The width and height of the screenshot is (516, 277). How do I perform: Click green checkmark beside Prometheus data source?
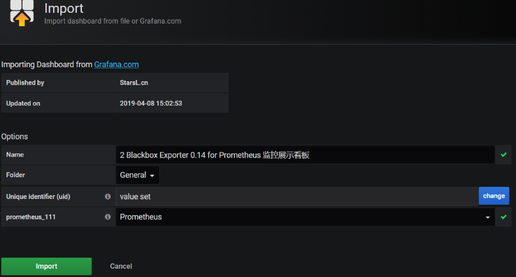click(503, 217)
